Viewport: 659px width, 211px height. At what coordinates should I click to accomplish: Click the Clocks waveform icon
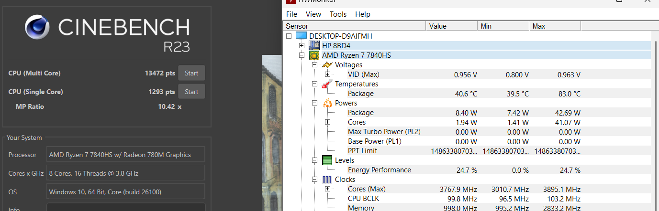pyautogui.click(x=327, y=179)
